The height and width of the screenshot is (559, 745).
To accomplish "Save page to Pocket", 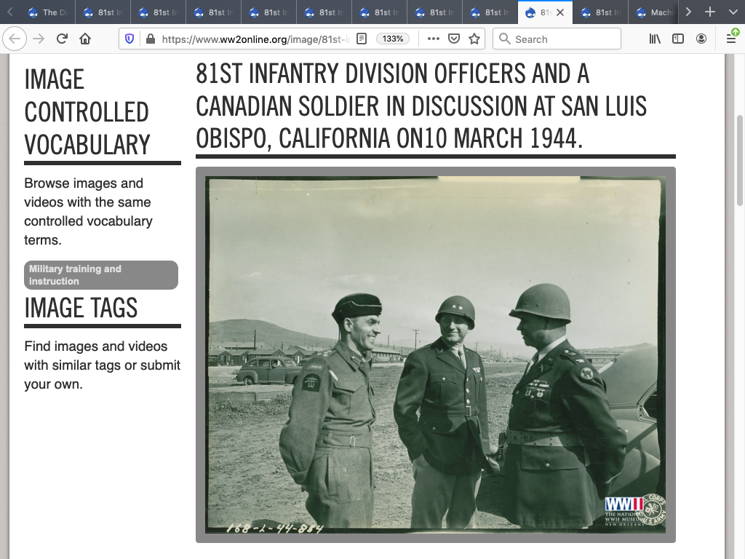I will [x=453, y=39].
